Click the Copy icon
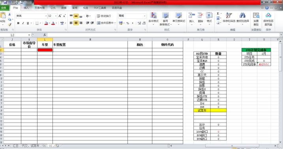The image size is (283, 149). (x=9, y=19)
